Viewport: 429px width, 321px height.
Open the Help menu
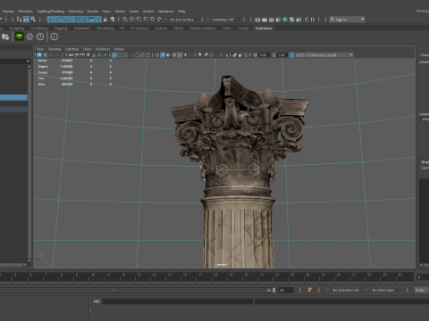tap(181, 12)
